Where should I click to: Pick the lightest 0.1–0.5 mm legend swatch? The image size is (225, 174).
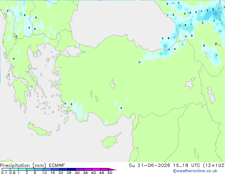[6, 169]
